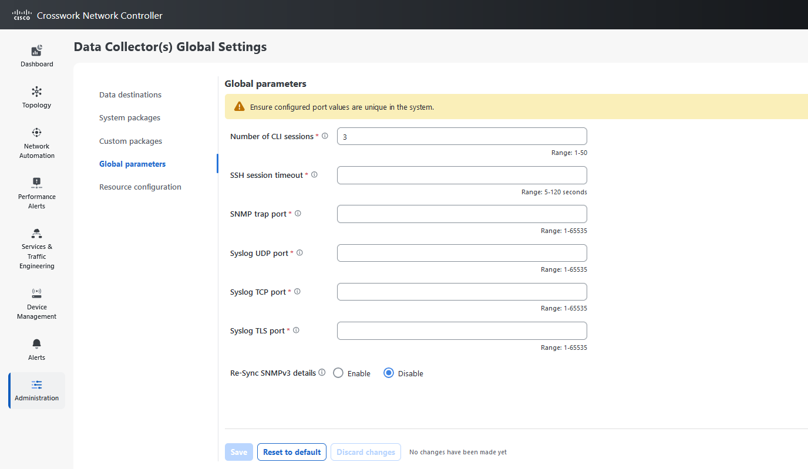The image size is (808, 469).
Task: Click the 'Ensure configured port values are unique' message
Action: (342, 107)
